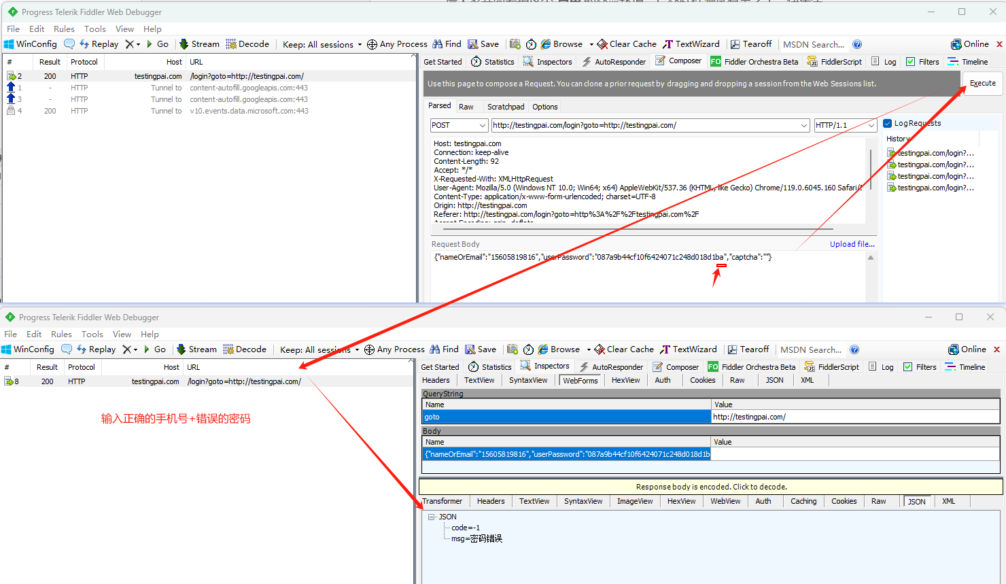Open the Filters tab in bottom window
1006x584 pixels.
pyautogui.click(x=920, y=367)
